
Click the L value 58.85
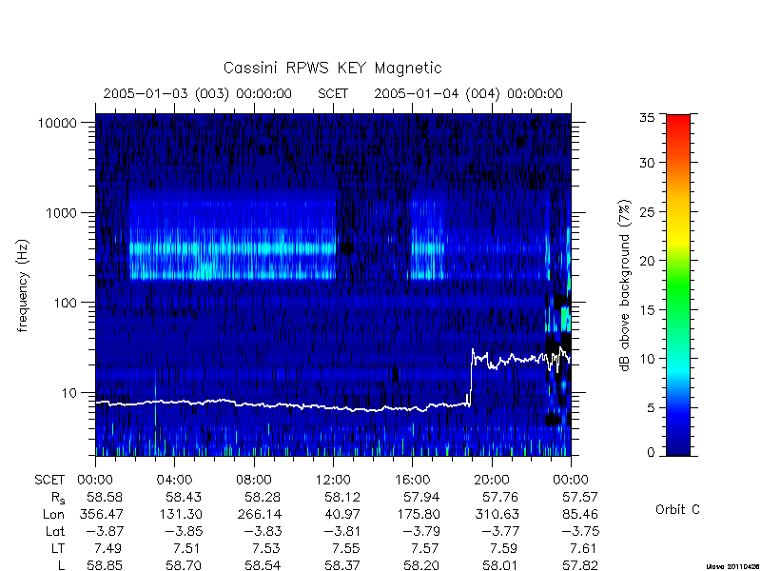coord(105,565)
